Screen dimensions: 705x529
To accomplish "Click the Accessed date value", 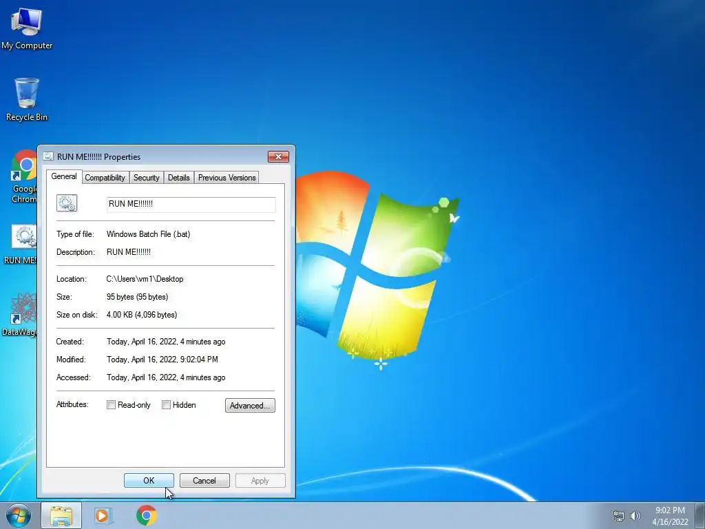I will pos(166,377).
